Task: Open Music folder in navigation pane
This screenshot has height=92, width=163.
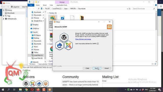Action: tap(36, 47)
